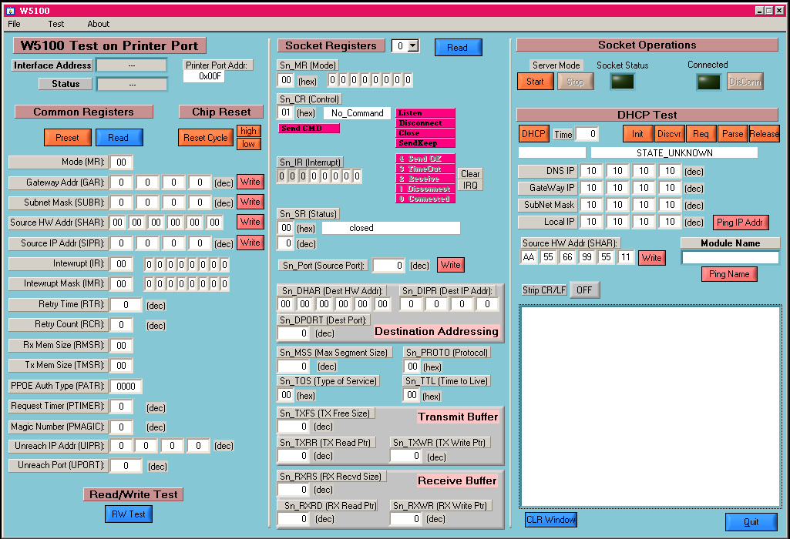Click the DHCP Discvr button
Viewport: 790px width, 539px height.
click(670, 134)
